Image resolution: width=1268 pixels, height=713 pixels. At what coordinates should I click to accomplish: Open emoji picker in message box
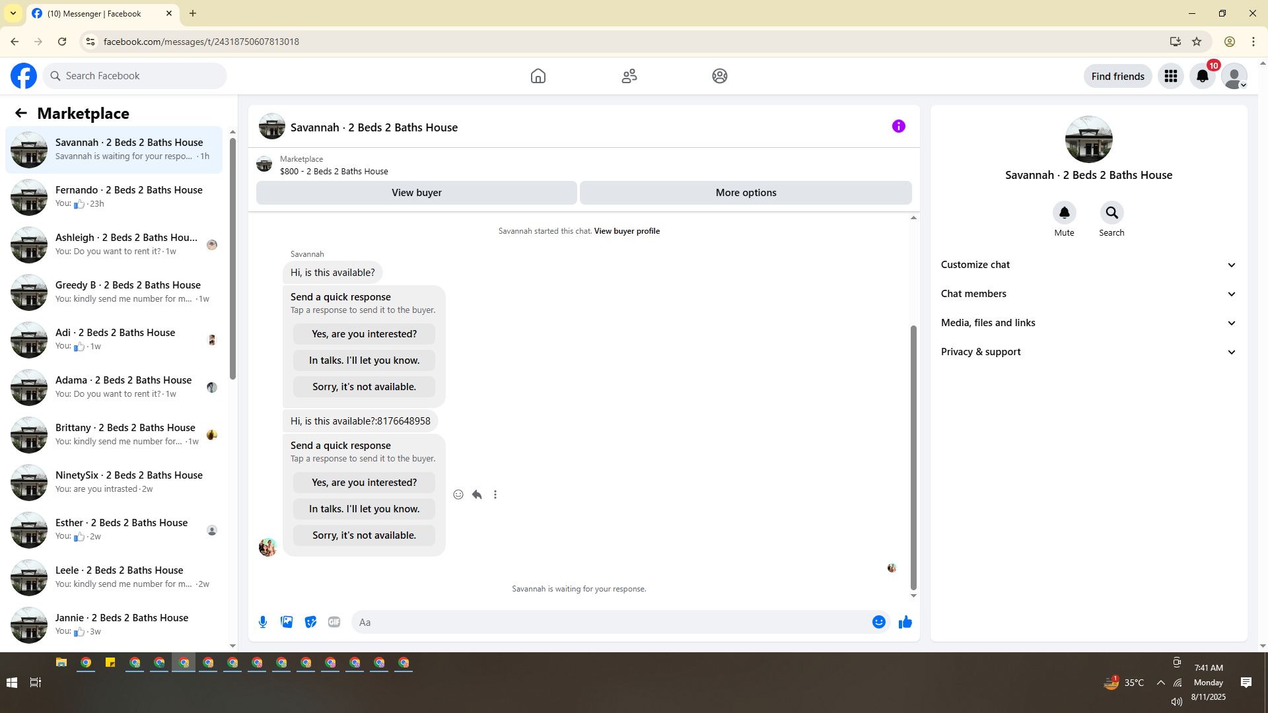pyautogui.click(x=878, y=622)
